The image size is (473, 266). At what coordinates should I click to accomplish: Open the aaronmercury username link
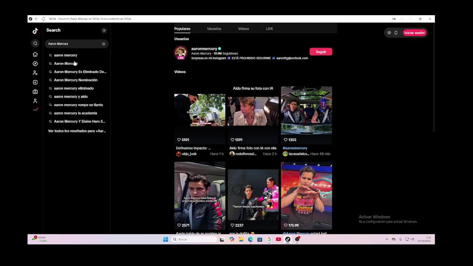point(204,49)
